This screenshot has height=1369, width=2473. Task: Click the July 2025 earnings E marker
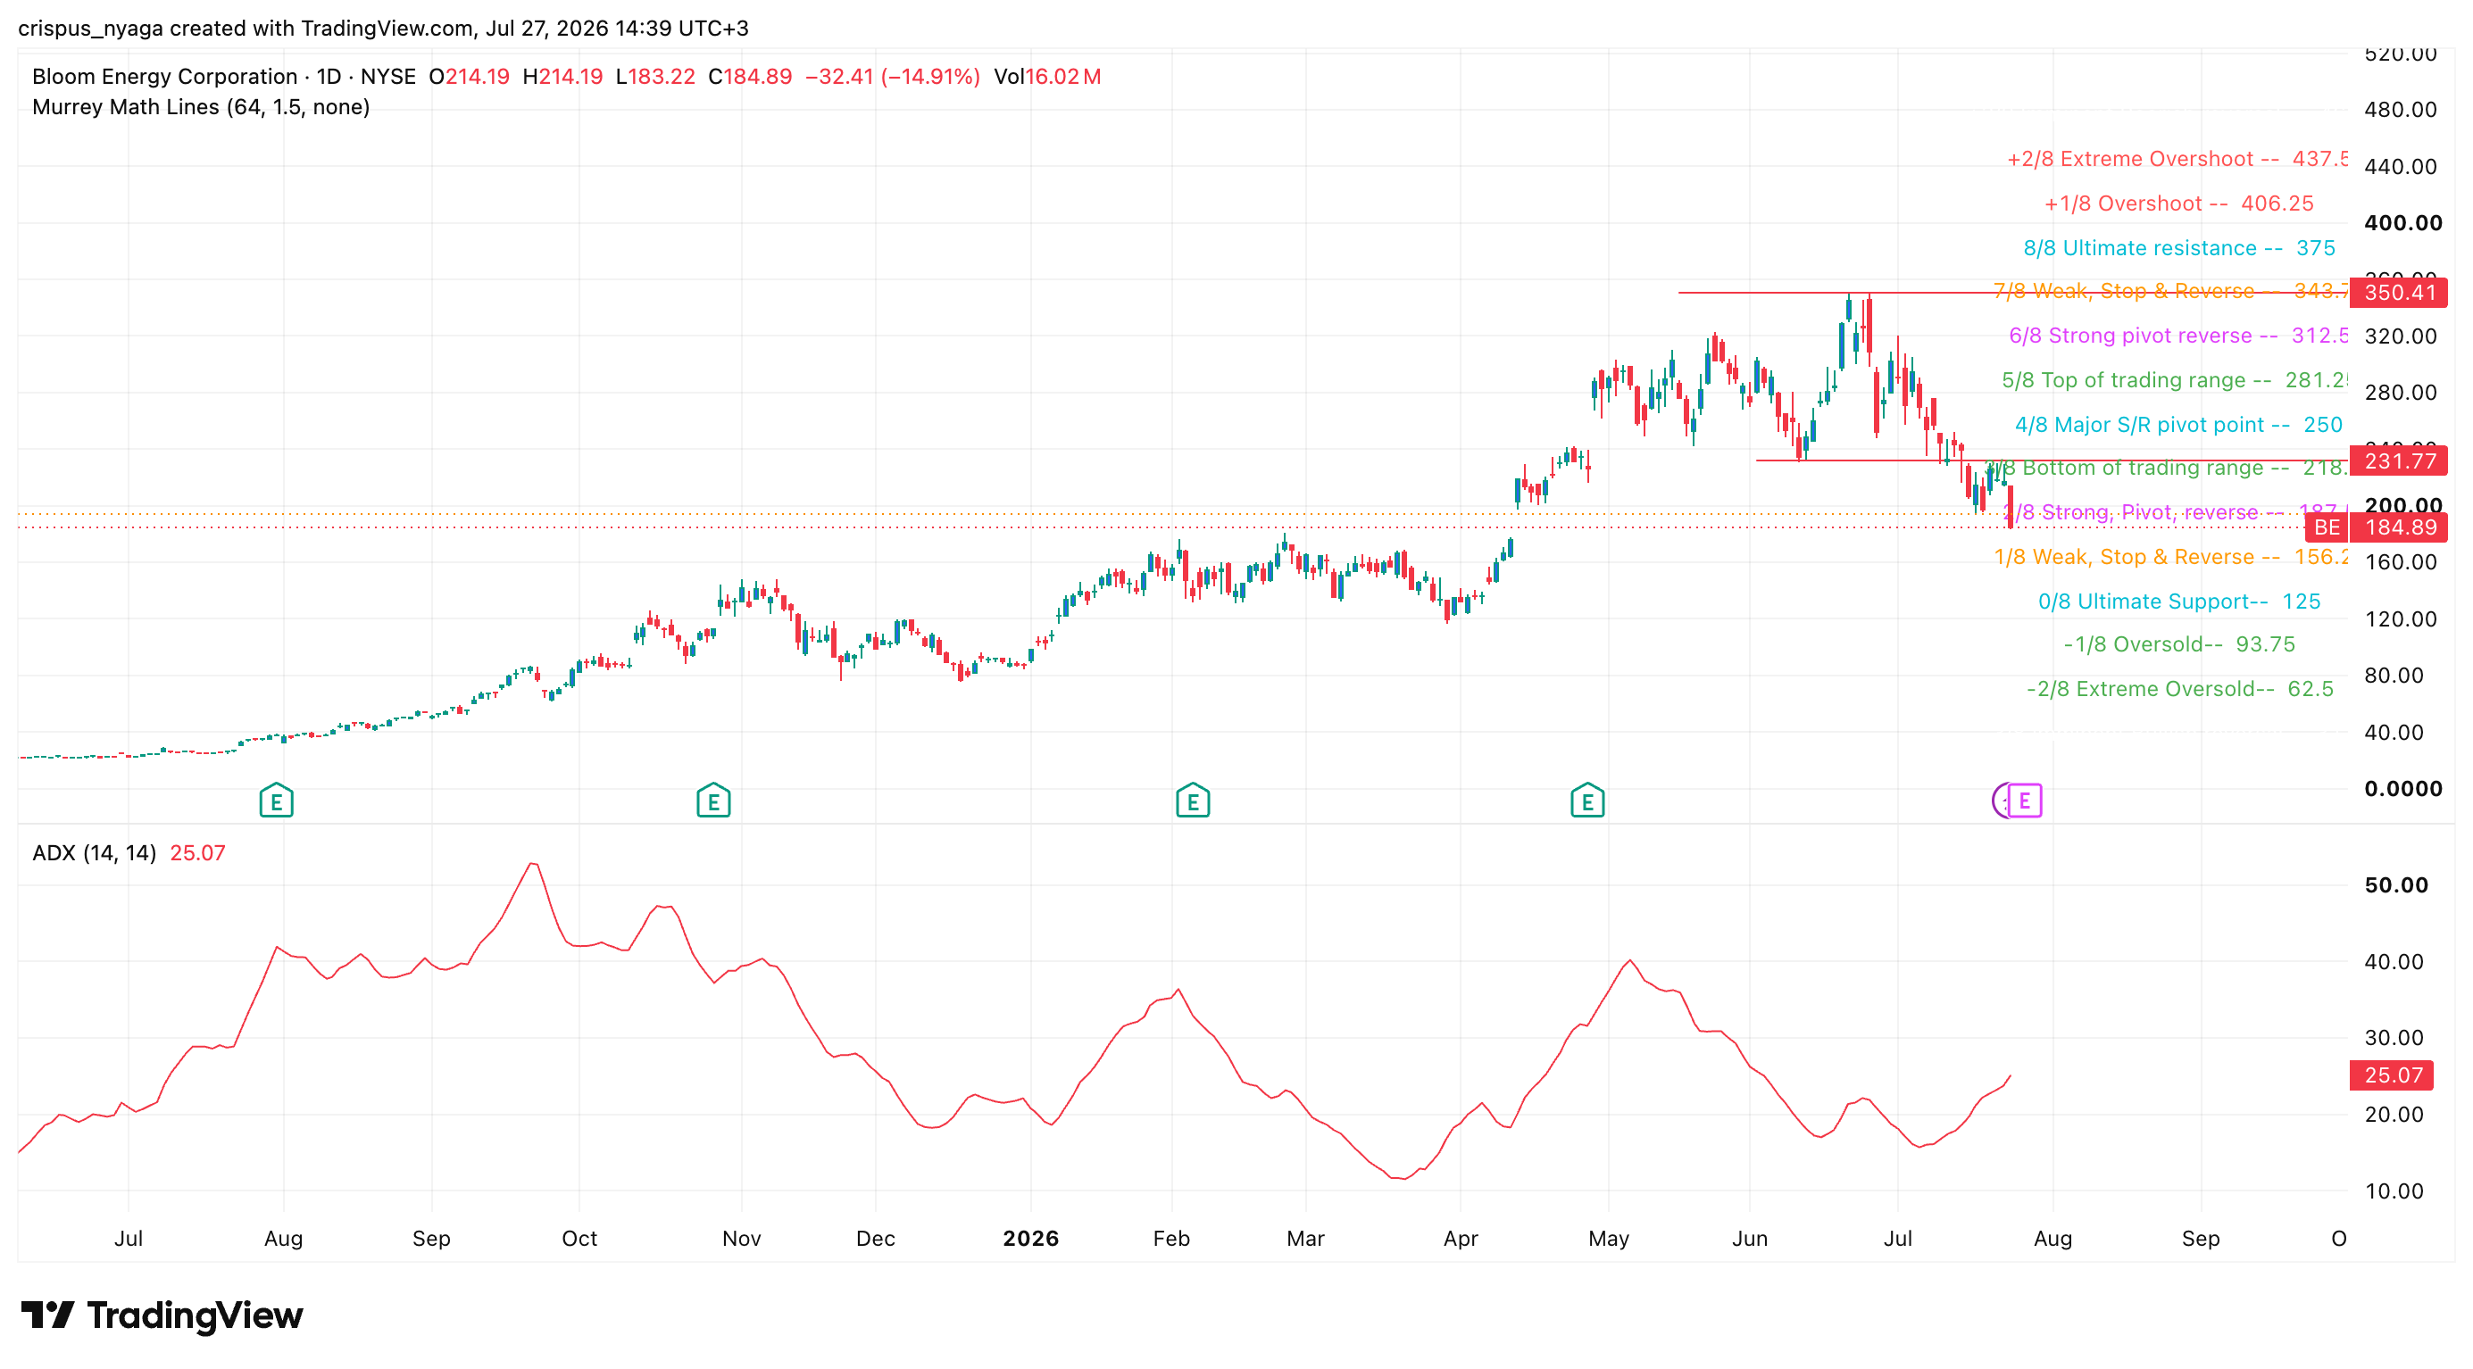pos(277,801)
